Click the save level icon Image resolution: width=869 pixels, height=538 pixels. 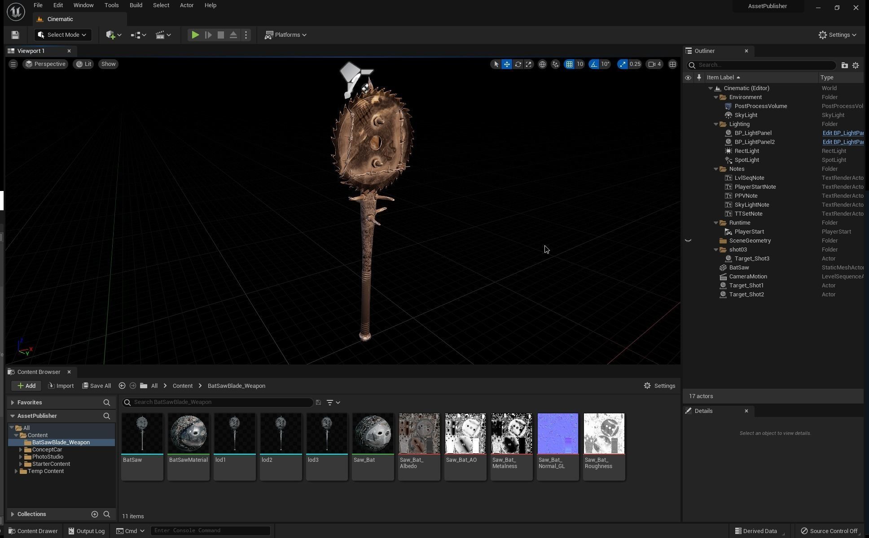tap(15, 35)
